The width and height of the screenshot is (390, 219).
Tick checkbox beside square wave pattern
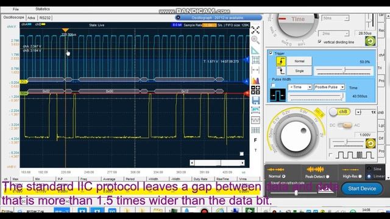click(x=330, y=155)
